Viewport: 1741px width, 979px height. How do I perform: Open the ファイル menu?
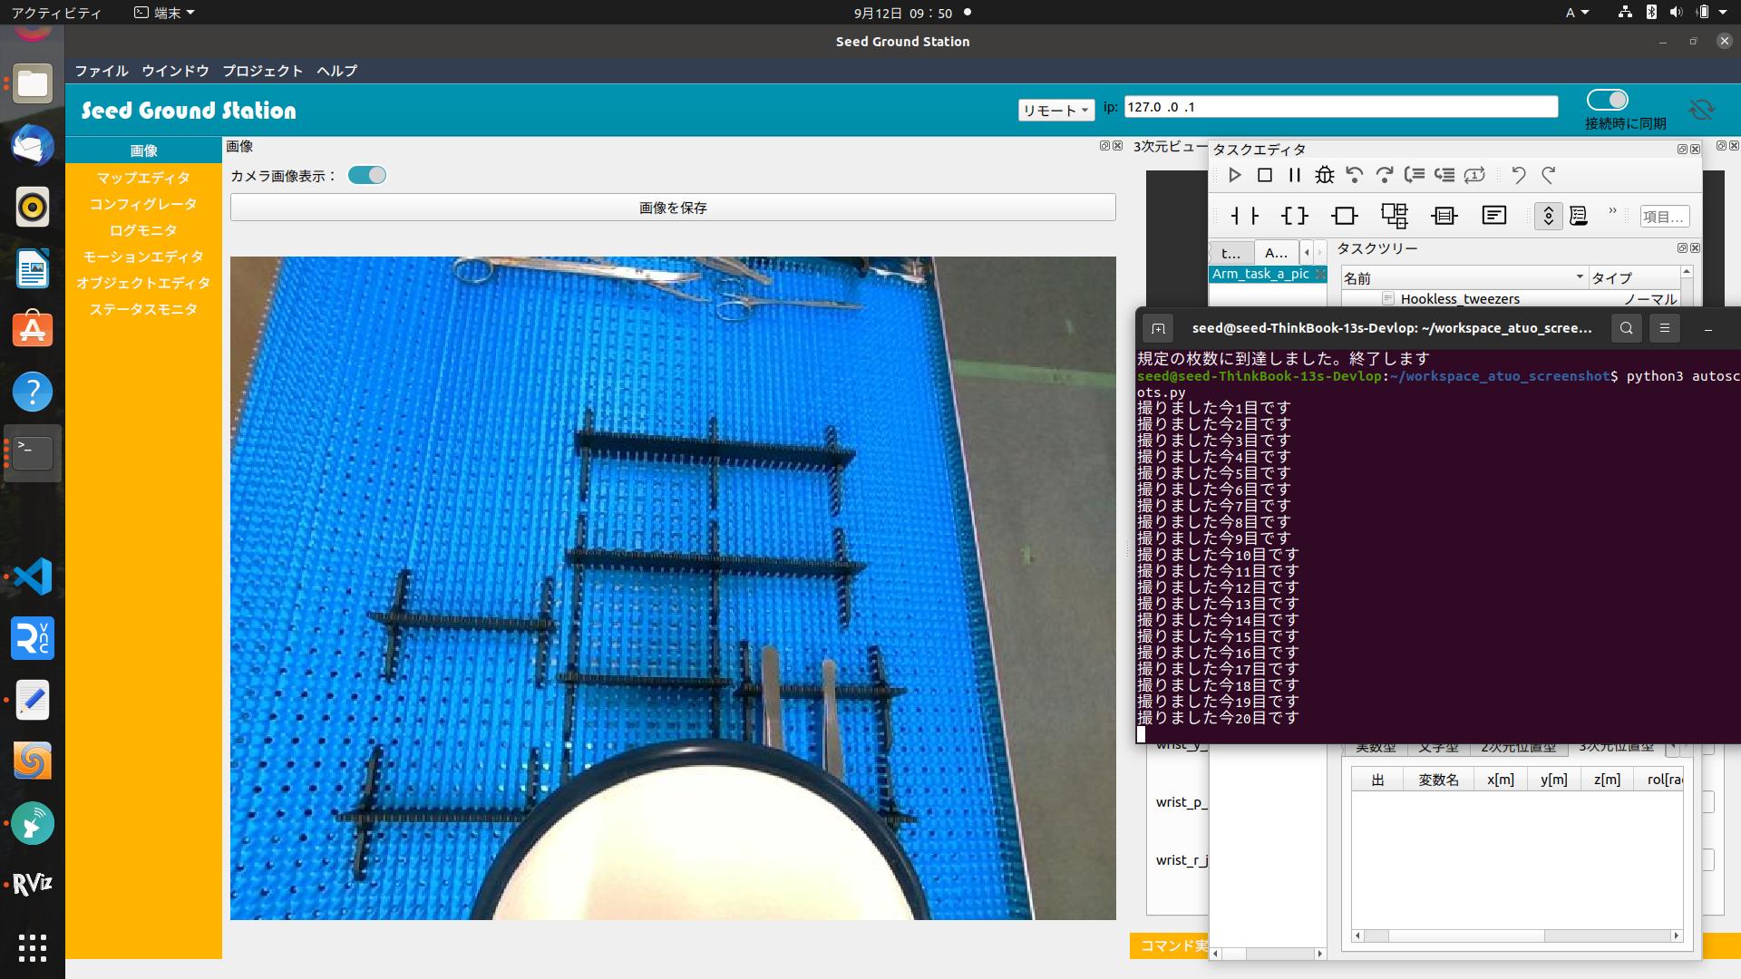click(101, 71)
